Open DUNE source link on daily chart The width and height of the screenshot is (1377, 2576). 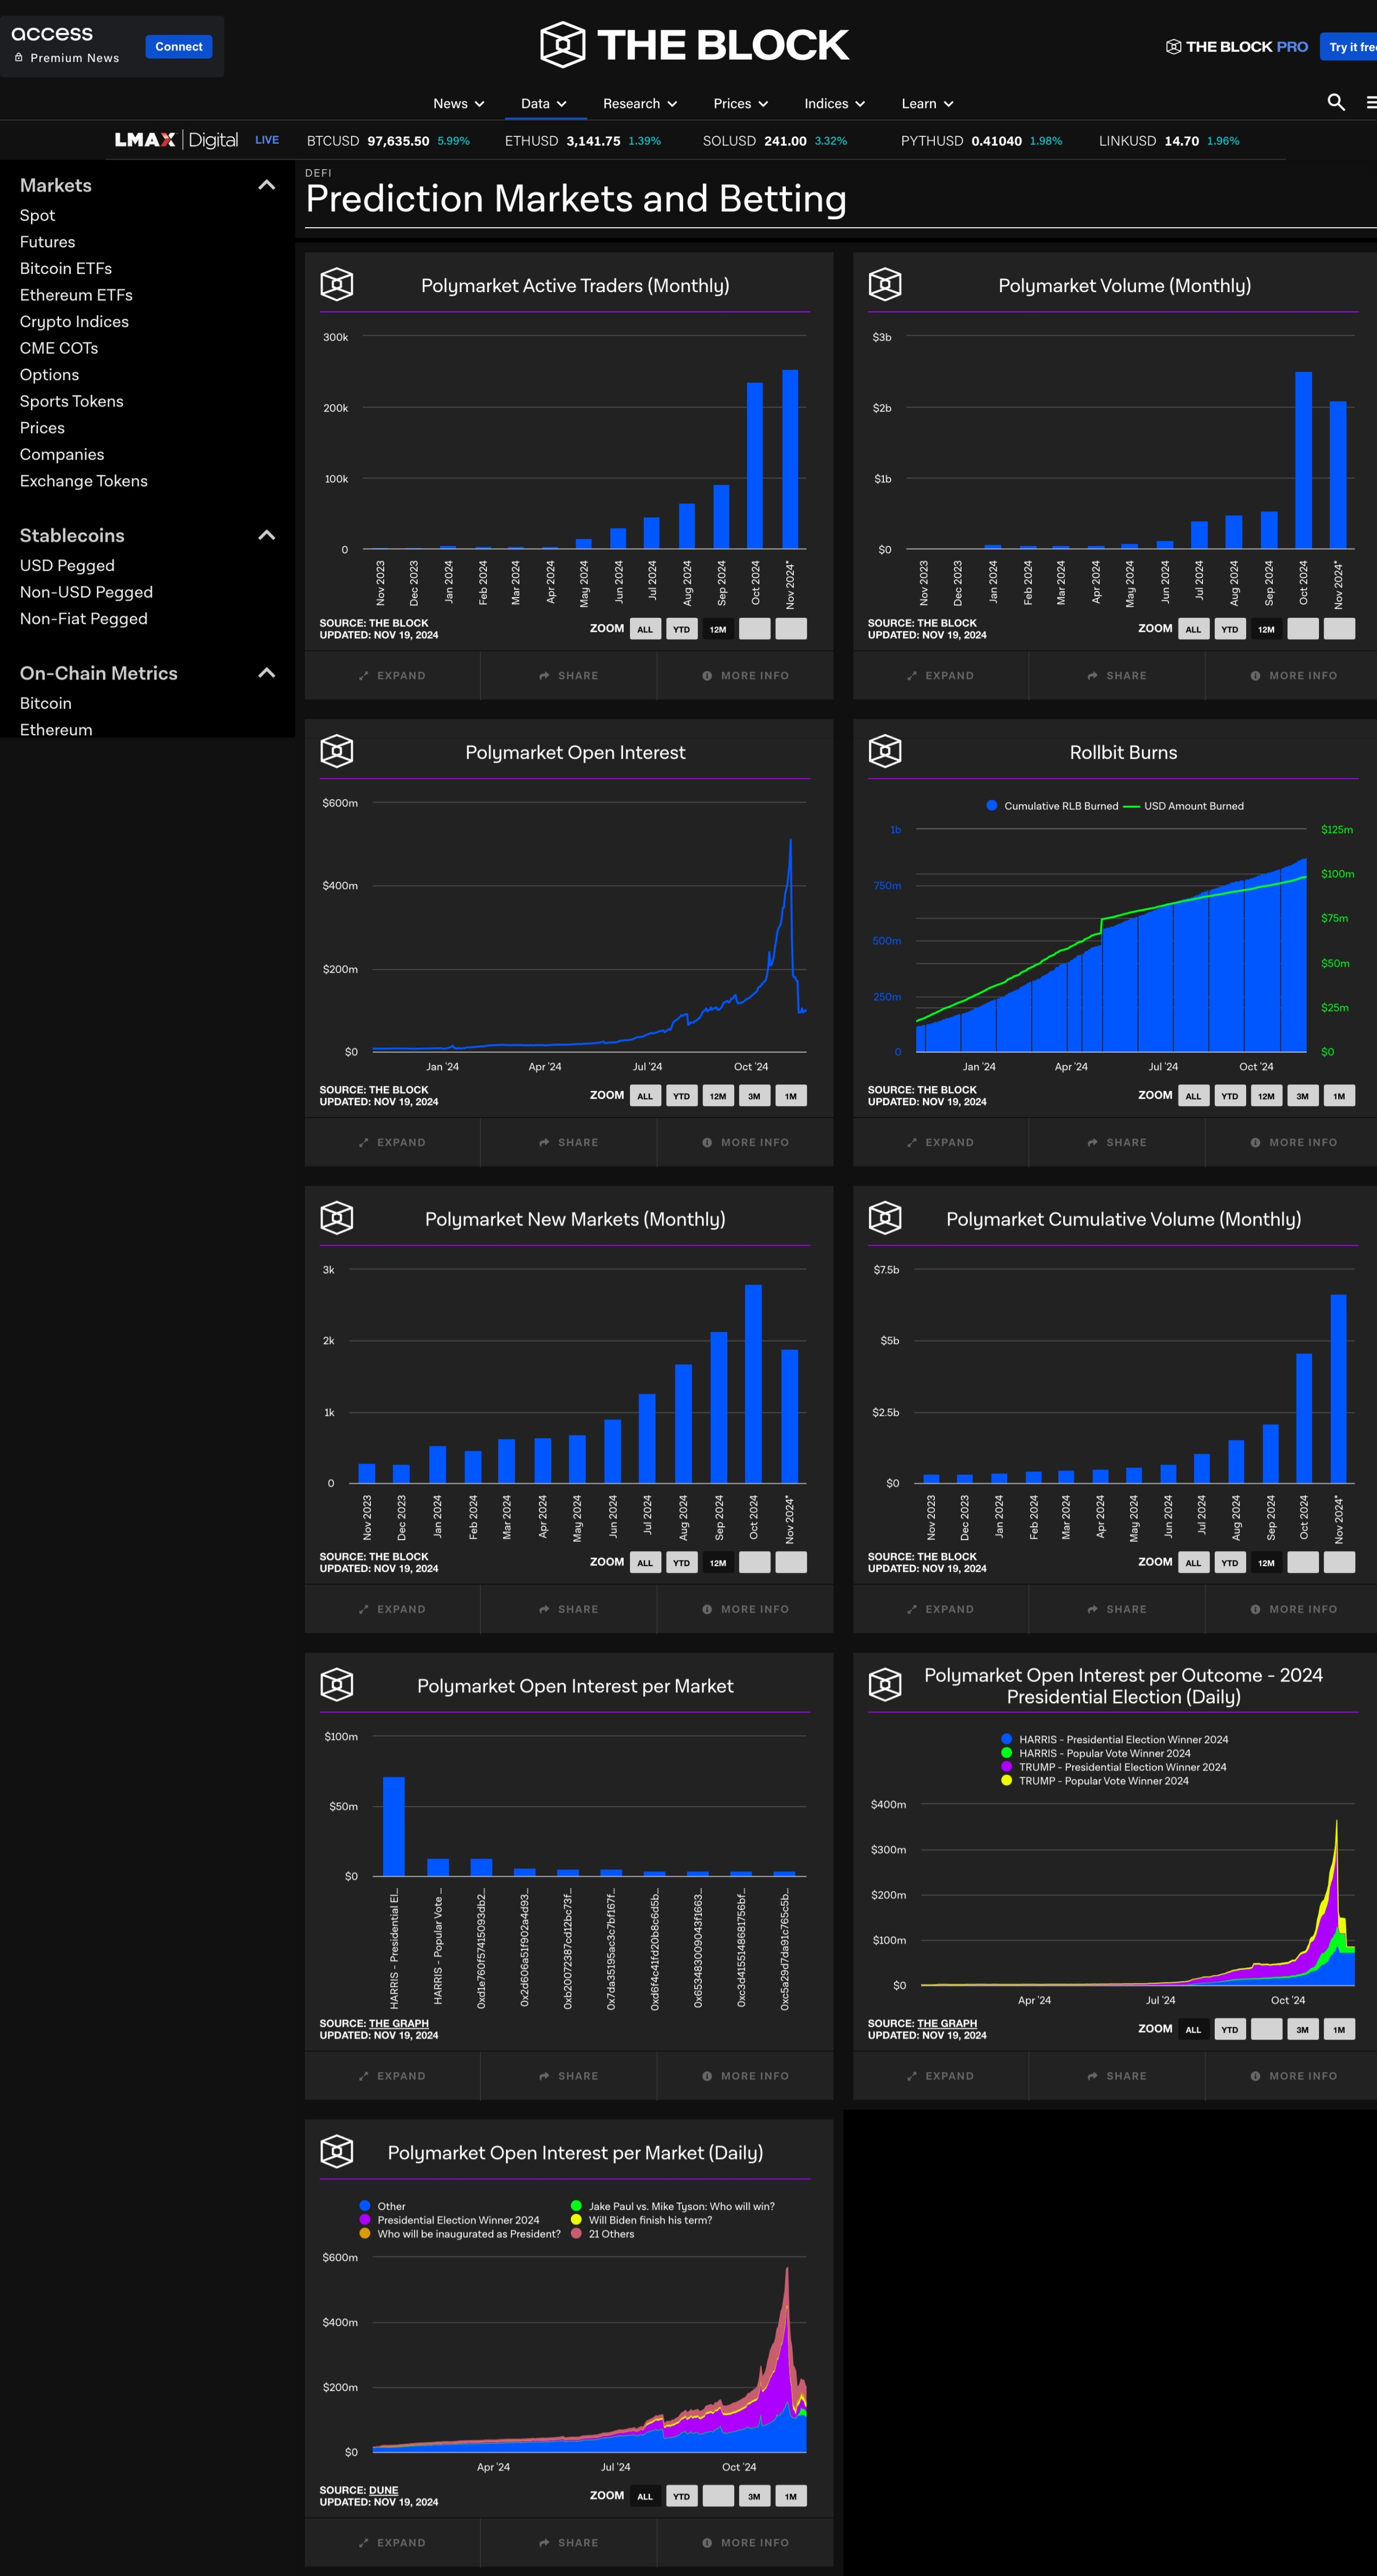point(384,2490)
